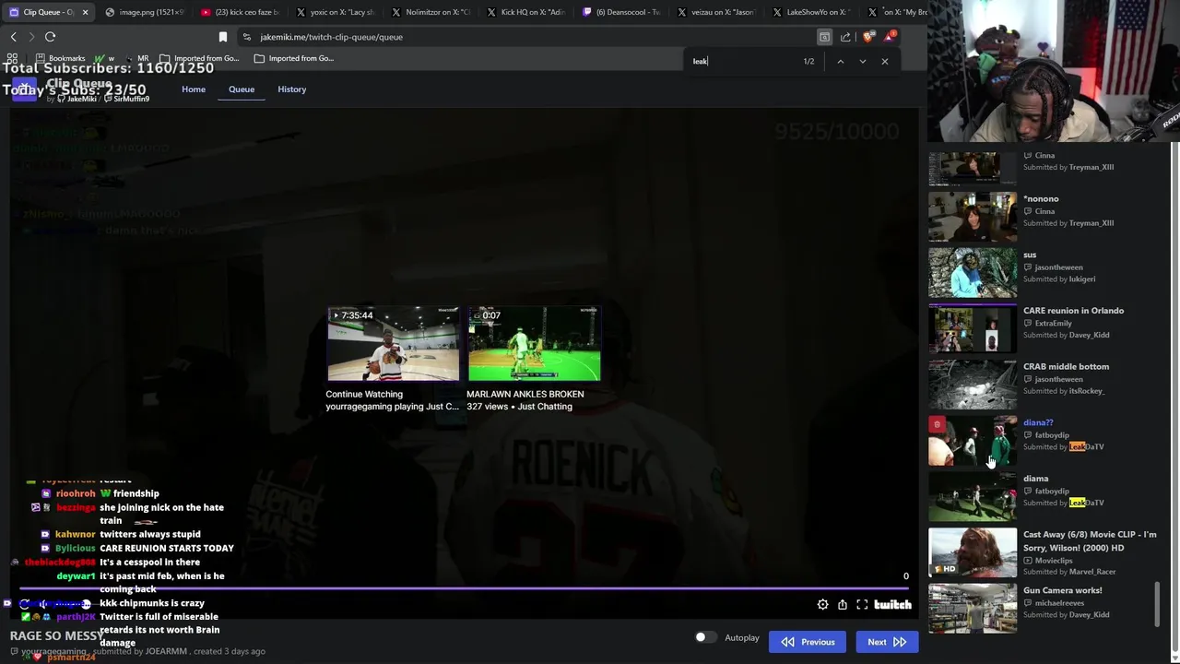Click channel name ExtraEmily in queue
Image resolution: width=1180 pixels, height=664 pixels.
(1053, 324)
